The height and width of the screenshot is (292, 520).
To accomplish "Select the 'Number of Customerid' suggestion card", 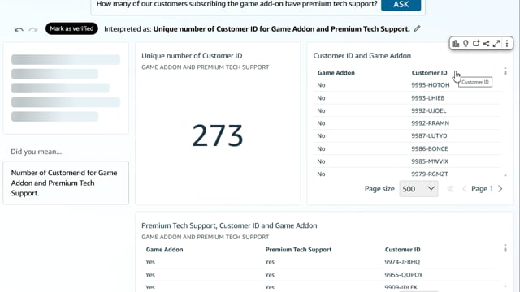I will [x=66, y=182].
